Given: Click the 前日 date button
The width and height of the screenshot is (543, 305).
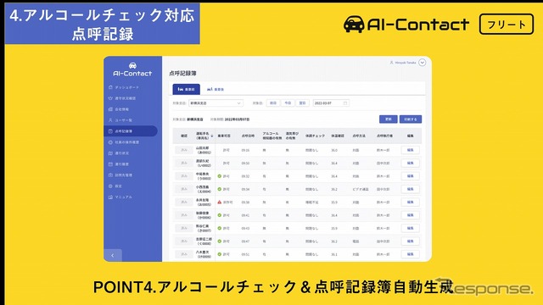Looking at the screenshot, I should click(273, 103).
